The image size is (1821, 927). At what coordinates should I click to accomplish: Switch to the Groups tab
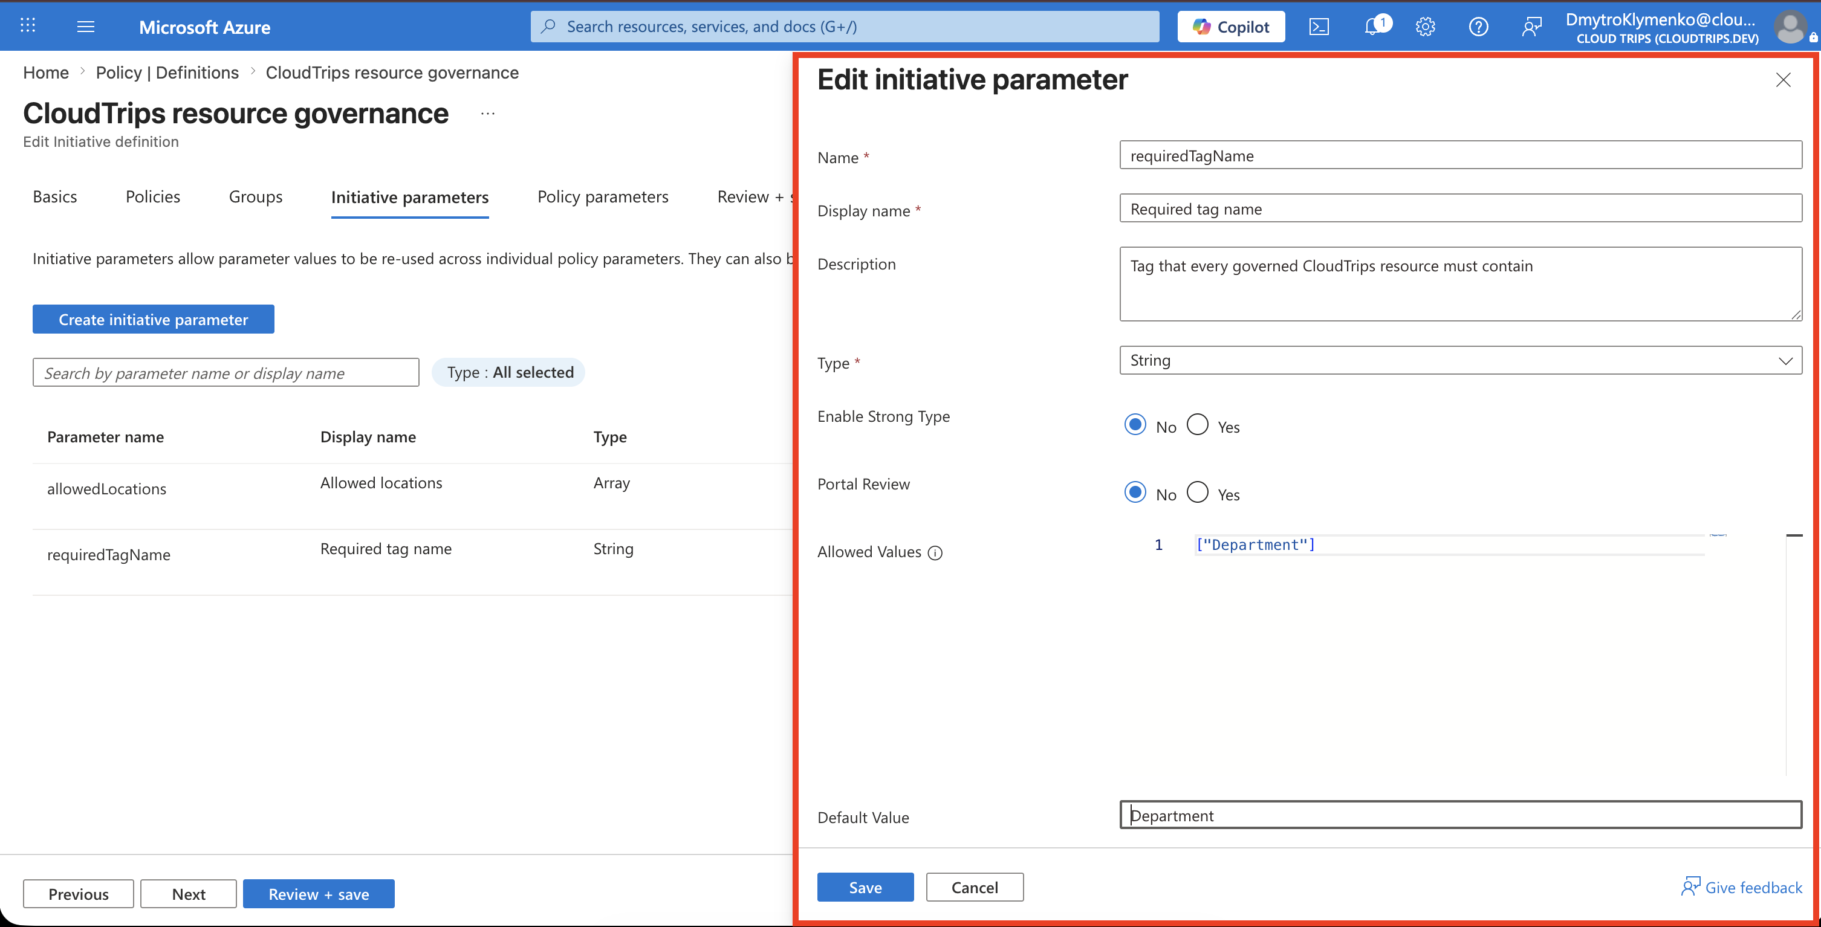pyautogui.click(x=255, y=197)
